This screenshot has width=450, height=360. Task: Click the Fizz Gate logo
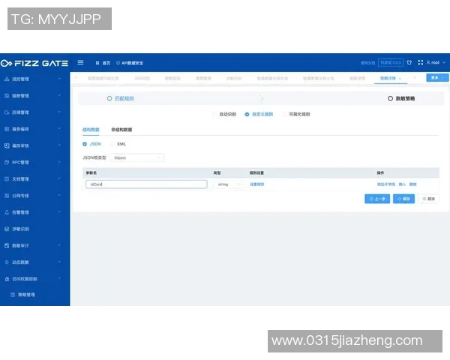34,63
